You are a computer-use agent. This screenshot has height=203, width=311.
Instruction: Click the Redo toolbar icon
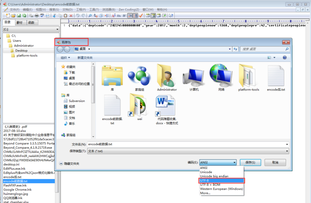pyautogui.click(x=84, y=15)
